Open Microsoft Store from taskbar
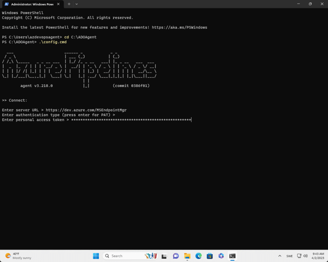The height and width of the screenshot is (262, 328). point(209,256)
